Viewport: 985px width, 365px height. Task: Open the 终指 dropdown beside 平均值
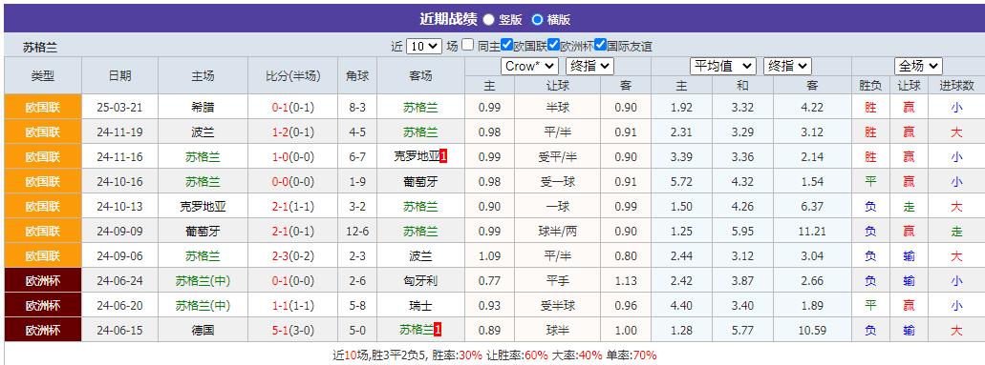(x=787, y=66)
